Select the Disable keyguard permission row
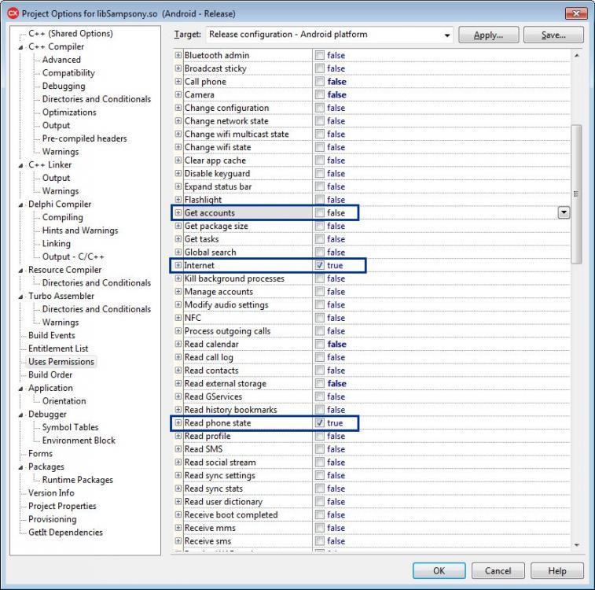The width and height of the screenshot is (595, 590). (372, 173)
